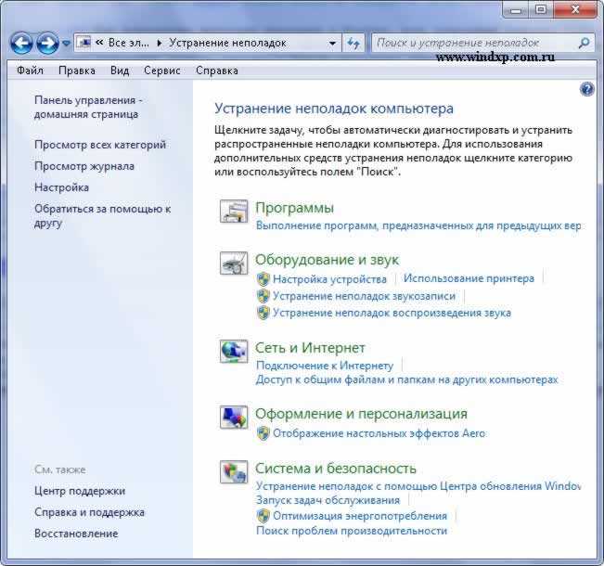
Task: Click 'Устранение неполадок' breadcrumb segment
Action: coord(227,43)
